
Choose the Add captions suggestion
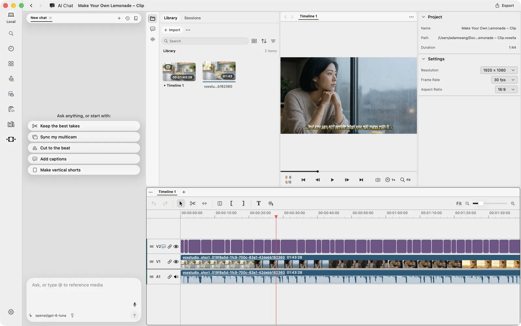click(x=84, y=159)
